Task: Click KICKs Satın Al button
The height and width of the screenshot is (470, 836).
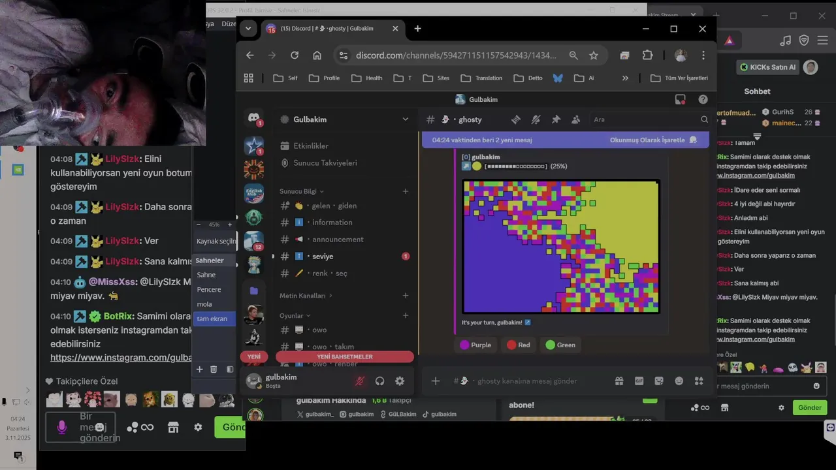Action: point(769,67)
